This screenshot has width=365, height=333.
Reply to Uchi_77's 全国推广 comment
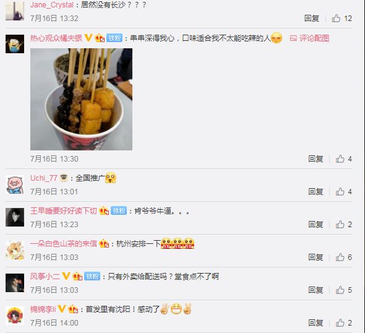click(x=316, y=192)
